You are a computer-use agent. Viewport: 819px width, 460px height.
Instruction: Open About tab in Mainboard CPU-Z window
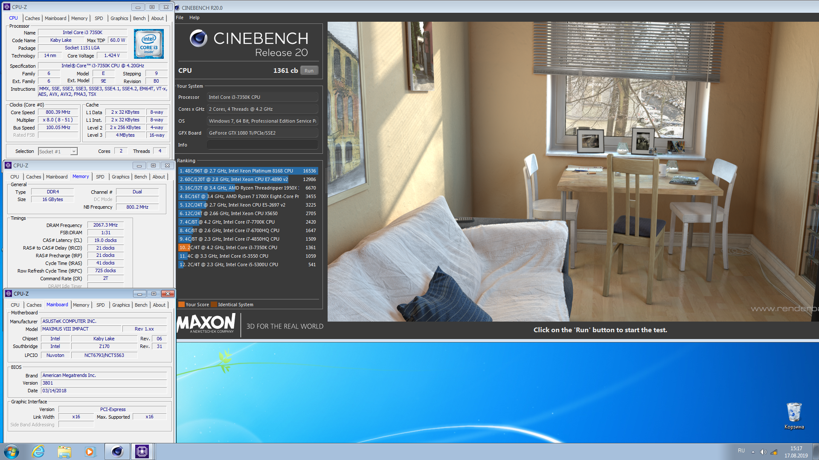click(159, 305)
